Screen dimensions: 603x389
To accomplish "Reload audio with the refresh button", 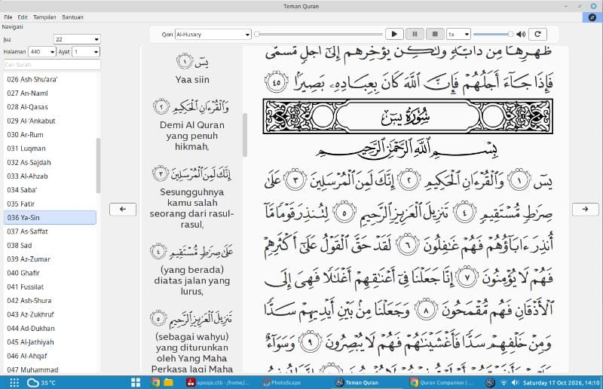I will (x=537, y=34).
